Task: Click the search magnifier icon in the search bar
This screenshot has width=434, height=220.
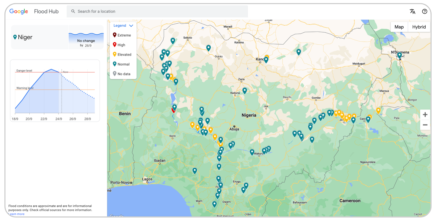Action: tap(73, 11)
